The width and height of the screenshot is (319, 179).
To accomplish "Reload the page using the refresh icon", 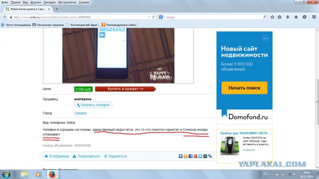I will tap(154, 17).
